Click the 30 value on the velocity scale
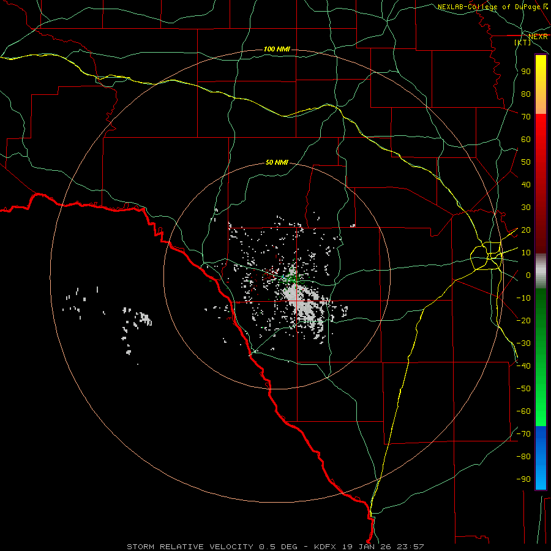Viewport: 551px width, 551px height. pos(526,208)
